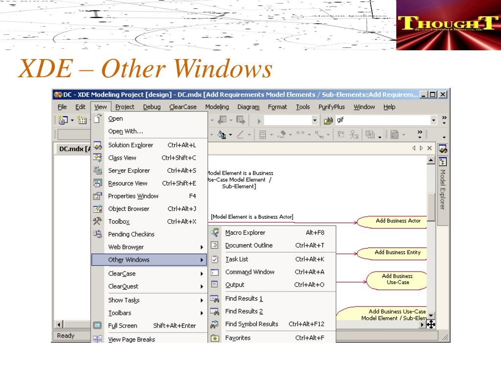Open the empty configuration combo box dropdown
The image size is (501, 375).
(x=315, y=120)
